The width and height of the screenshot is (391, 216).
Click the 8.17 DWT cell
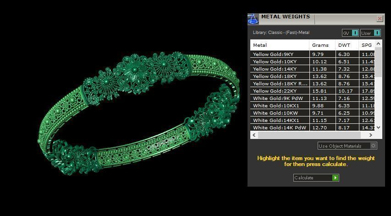[347, 127]
